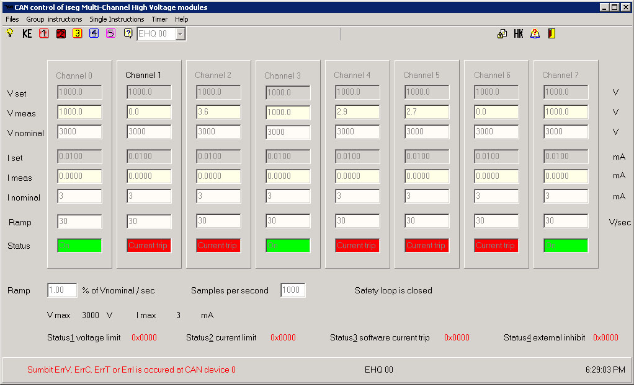This screenshot has width=634, height=385.
Task: Click the HK toolbar icon
Action: 519,34
